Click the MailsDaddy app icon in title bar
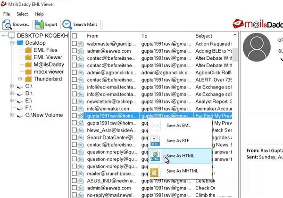Image resolution: width=283 pixels, height=198 pixels. [x=3, y=4]
